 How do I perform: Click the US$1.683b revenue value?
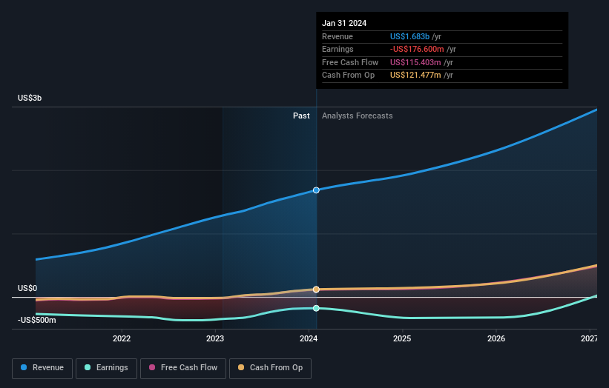coord(409,36)
